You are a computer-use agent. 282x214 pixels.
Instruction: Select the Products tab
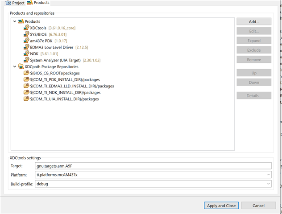click(38, 3)
